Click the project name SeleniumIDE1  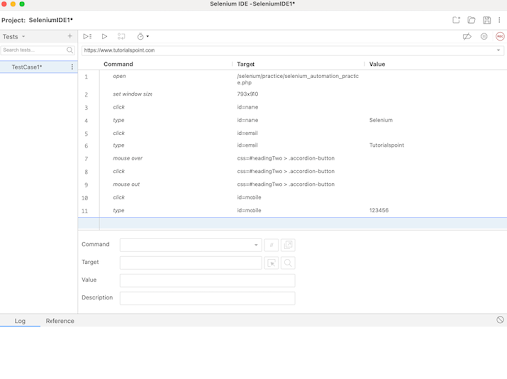click(x=51, y=20)
